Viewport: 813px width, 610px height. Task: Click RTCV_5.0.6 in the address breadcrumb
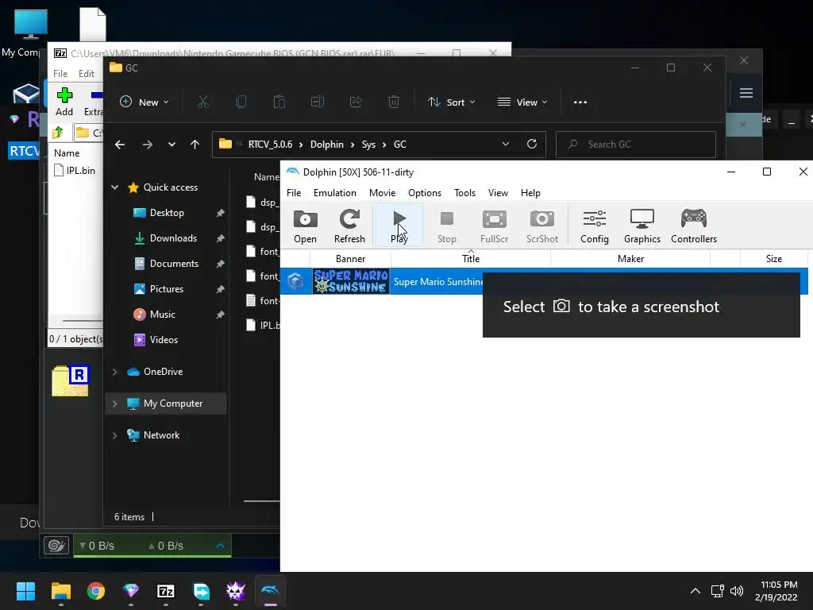coord(270,145)
